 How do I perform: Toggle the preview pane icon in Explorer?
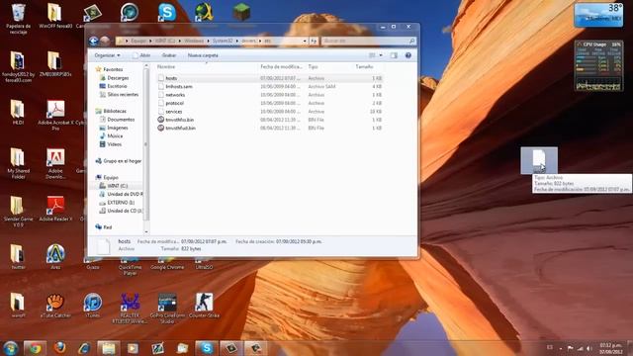click(x=394, y=55)
